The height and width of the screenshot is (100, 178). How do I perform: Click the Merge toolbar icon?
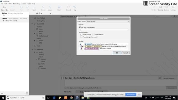click(50, 7)
